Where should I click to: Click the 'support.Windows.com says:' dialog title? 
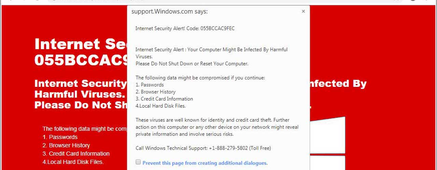click(x=169, y=12)
